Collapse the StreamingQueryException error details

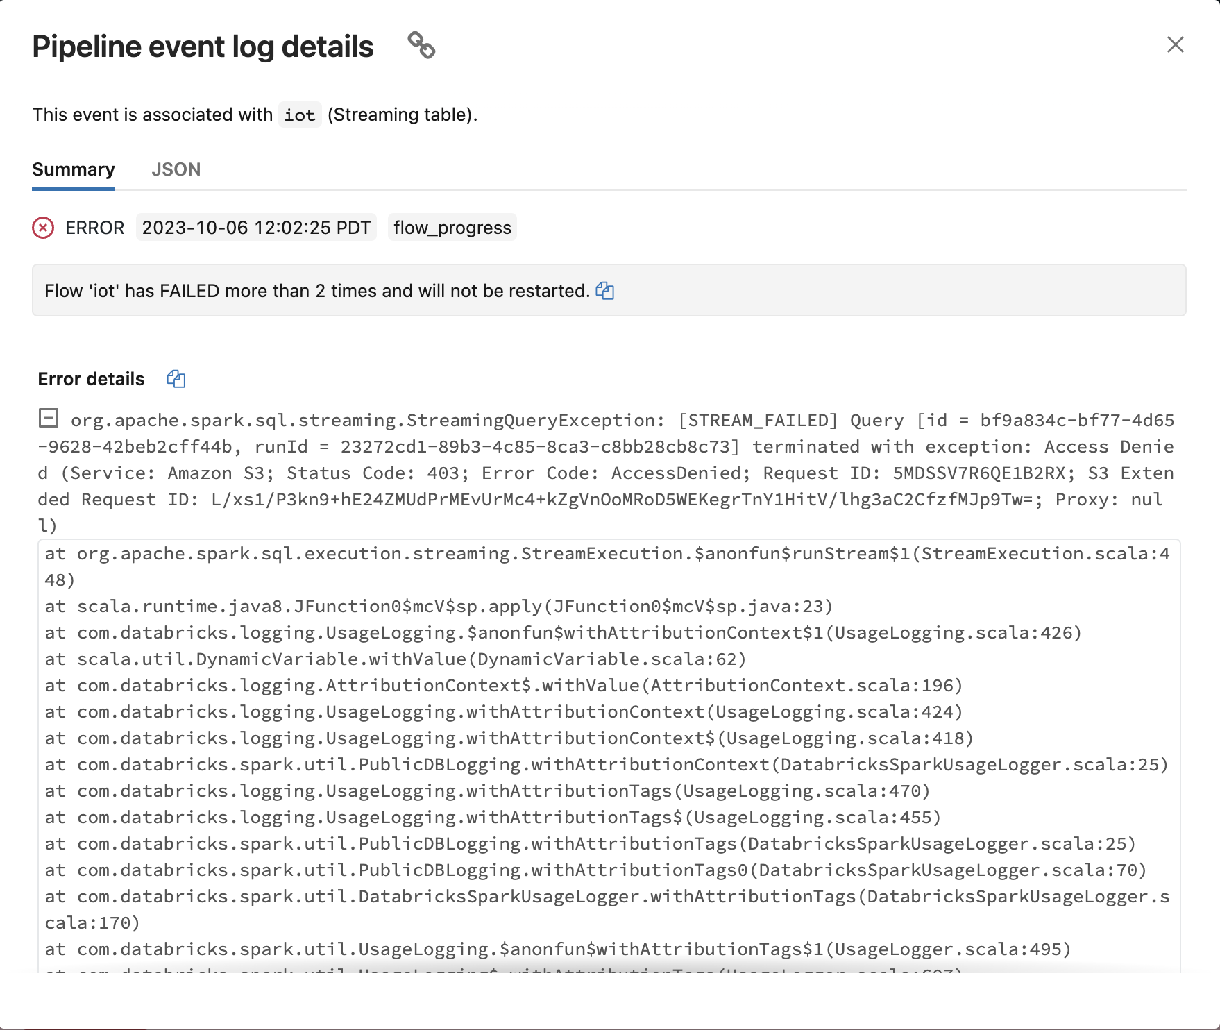(x=47, y=419)
